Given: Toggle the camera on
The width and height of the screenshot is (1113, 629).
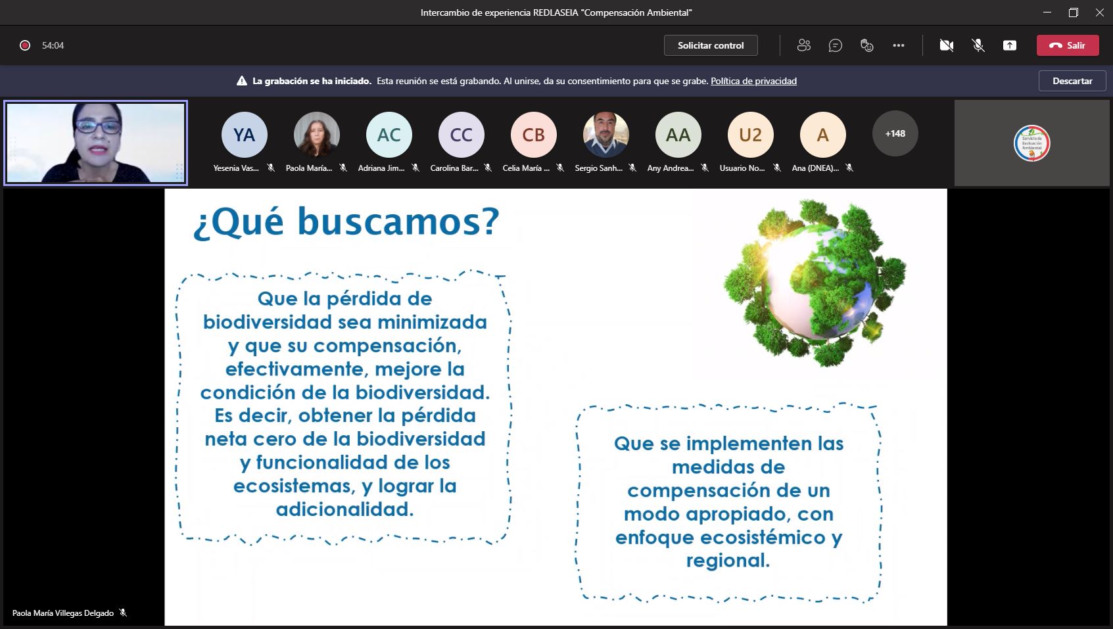Looking at the screenshot, I should point(946,45).
